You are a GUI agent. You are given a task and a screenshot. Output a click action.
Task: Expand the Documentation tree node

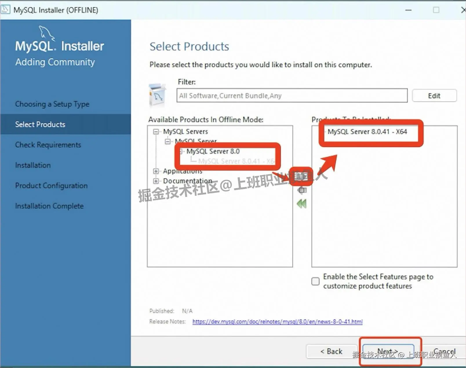[156, 181]
